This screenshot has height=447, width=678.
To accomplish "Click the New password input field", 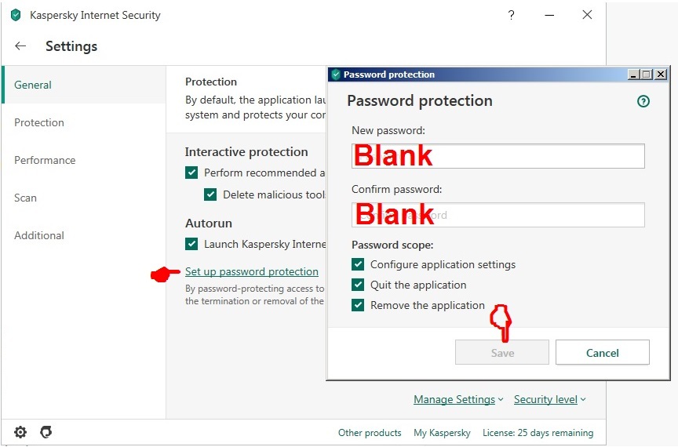I will coord(498,156).
